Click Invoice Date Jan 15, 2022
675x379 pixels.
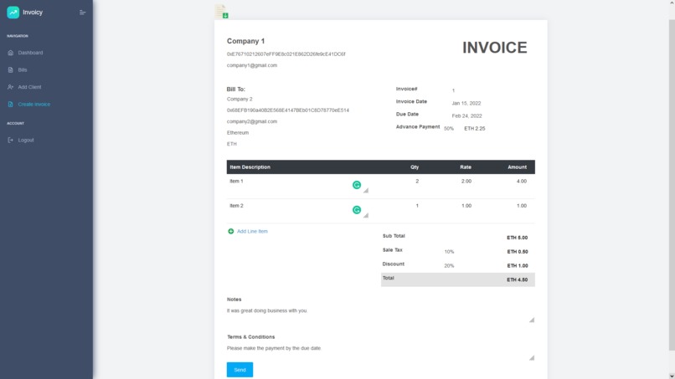466,103
